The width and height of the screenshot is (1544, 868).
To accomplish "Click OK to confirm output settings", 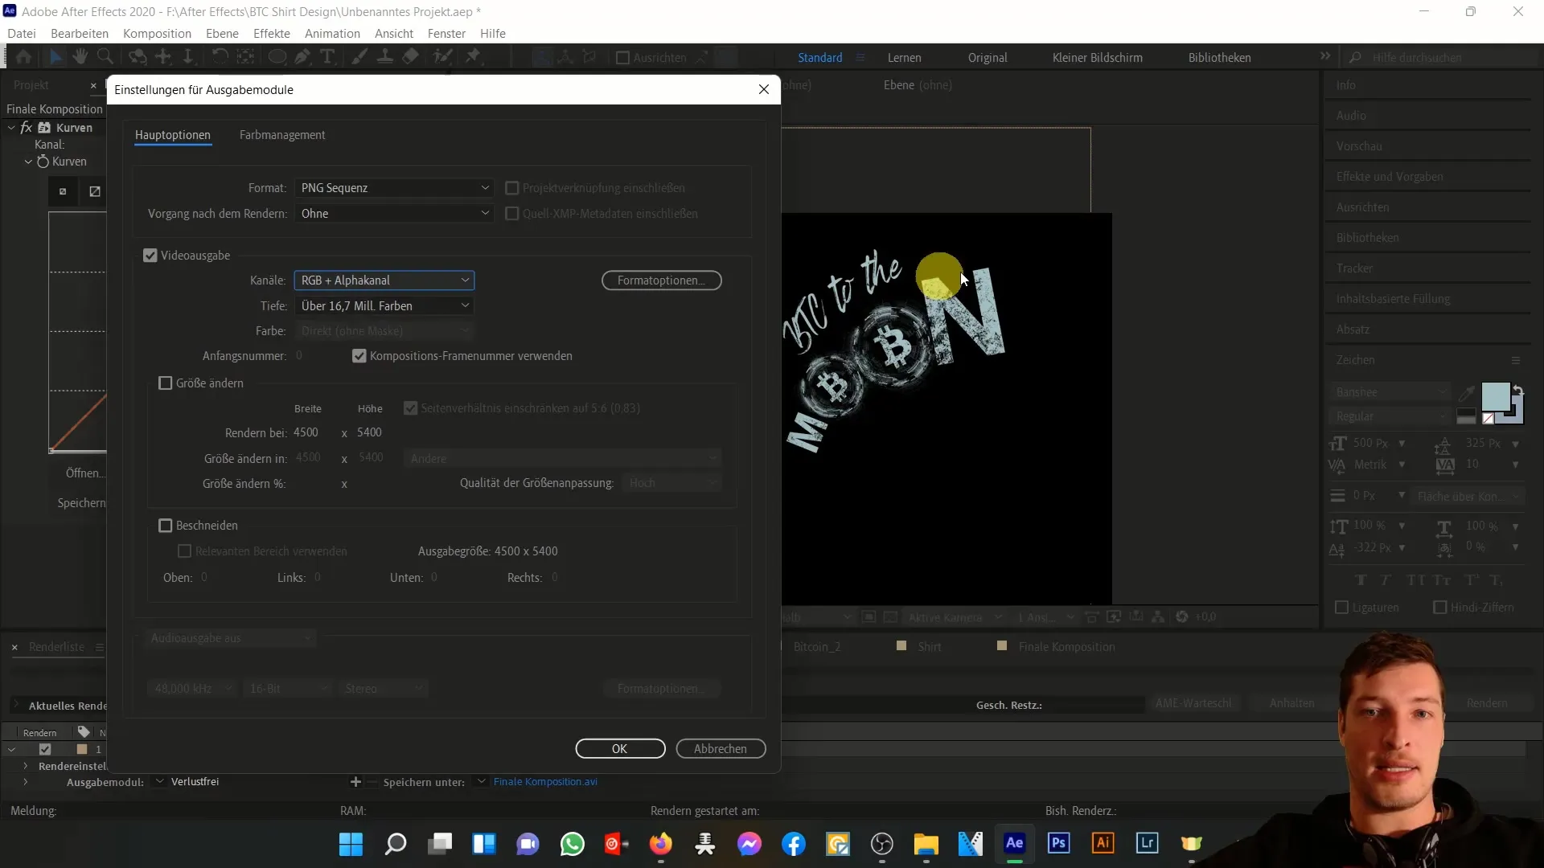I will coord(619,748).
